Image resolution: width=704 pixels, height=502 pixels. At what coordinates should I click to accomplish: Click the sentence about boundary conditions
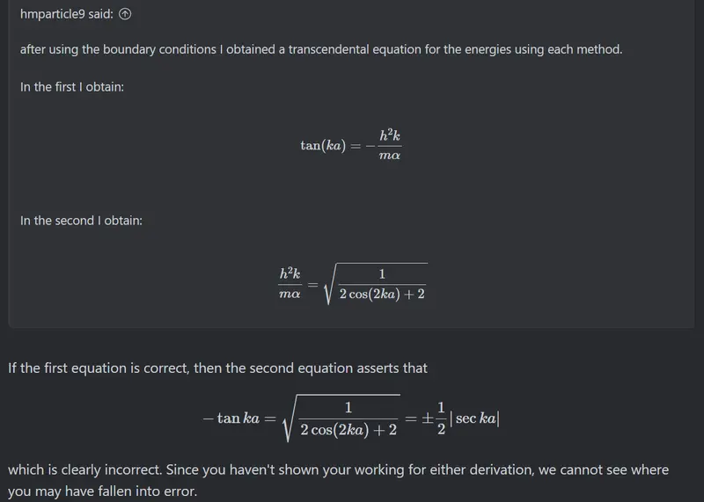[321, 49]
